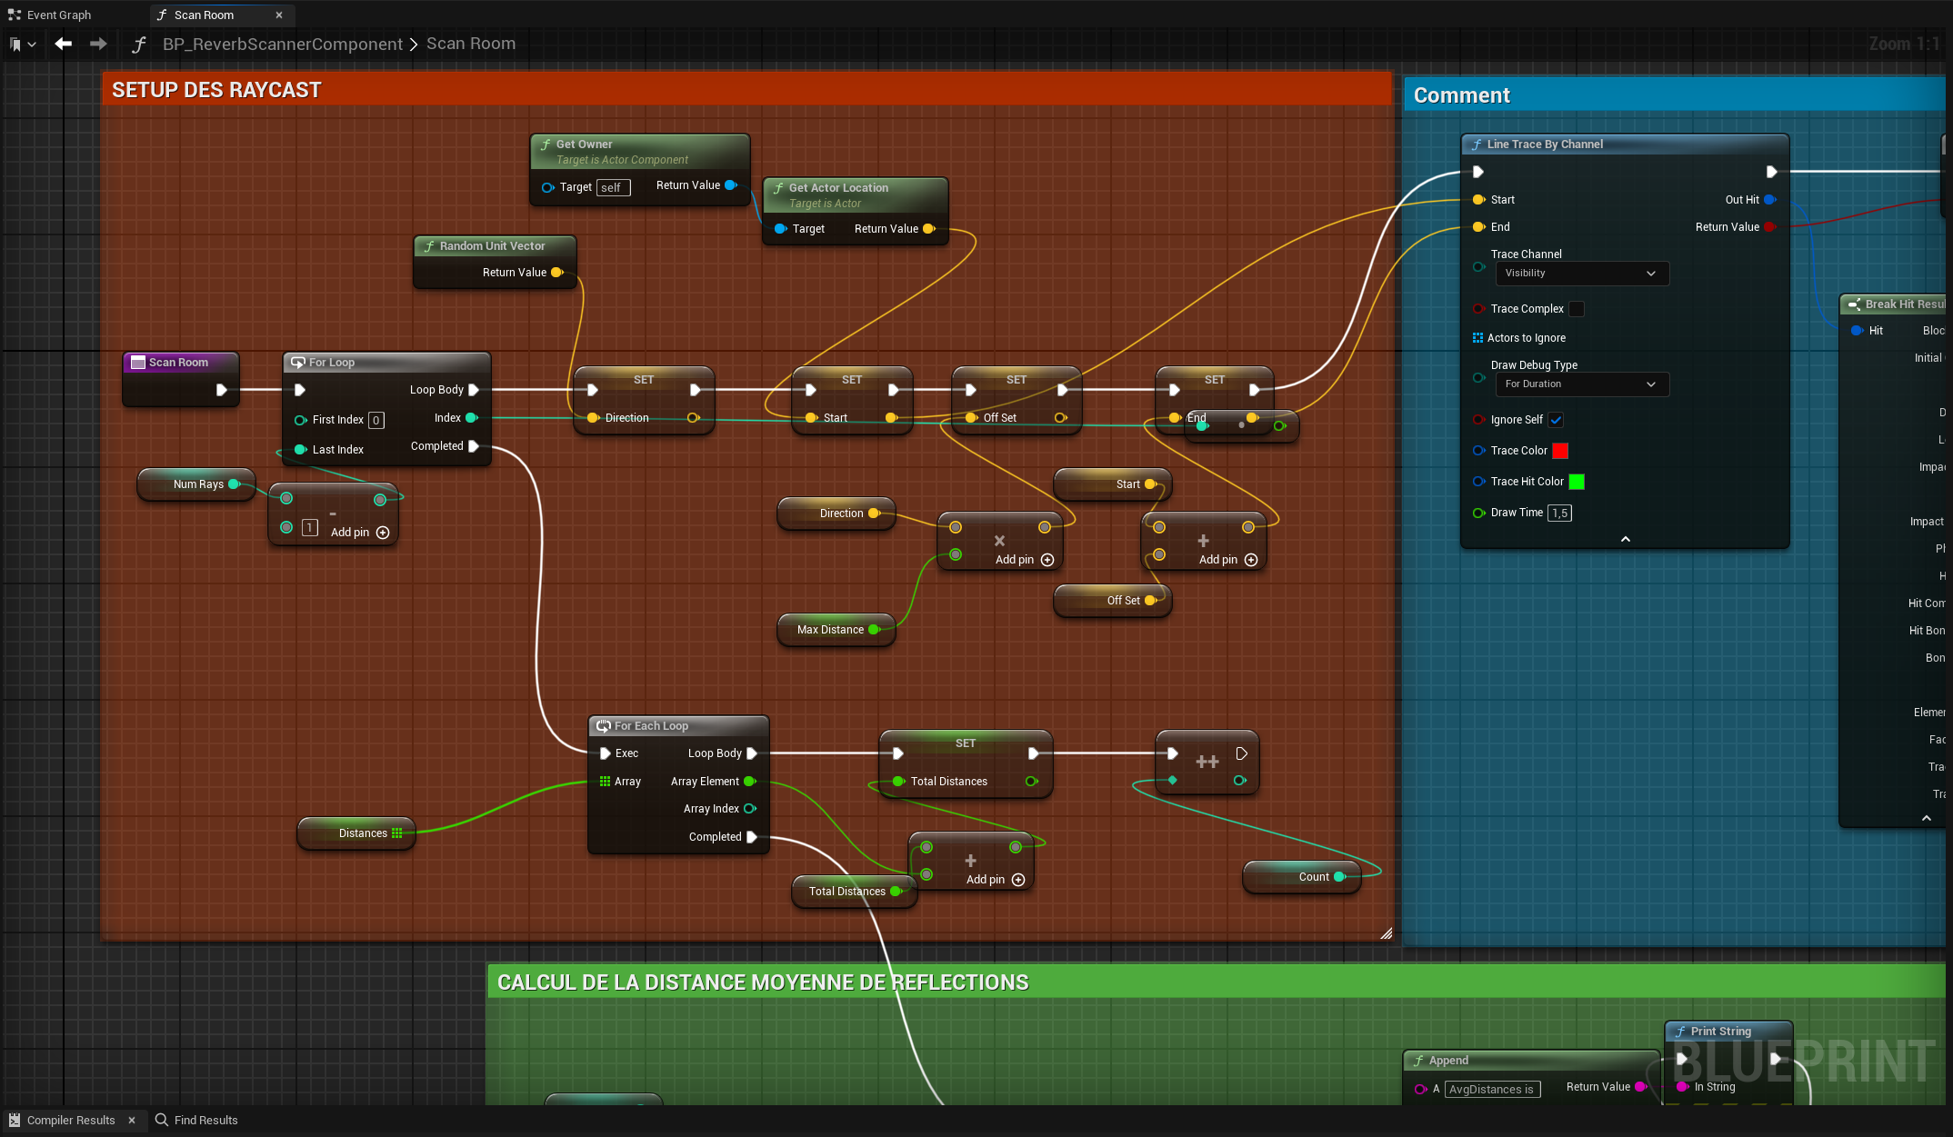Enable the Trace Complex checkbox
Image resolution: width=1953 pixels, height=1137 pixels.
(1577, 309)
